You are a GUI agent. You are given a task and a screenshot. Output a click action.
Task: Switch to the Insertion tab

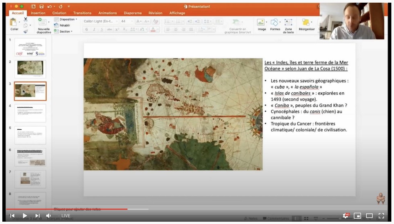tap(38, 13)
